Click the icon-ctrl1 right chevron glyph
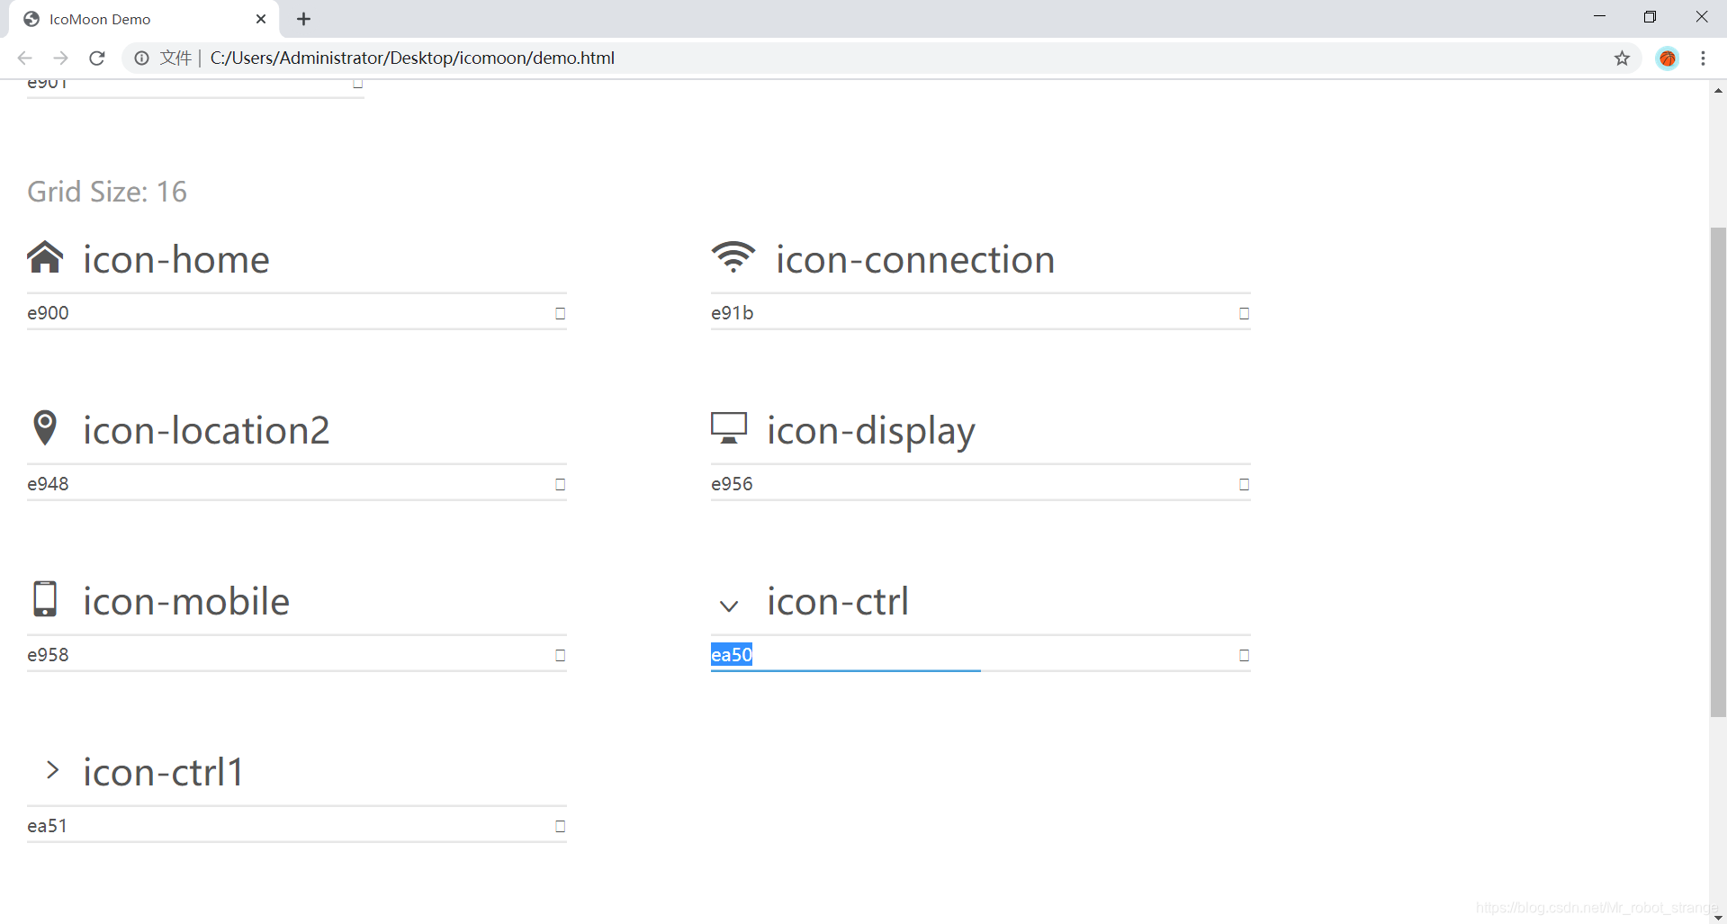The image size is (1727, 924). [x=53, y=770]
